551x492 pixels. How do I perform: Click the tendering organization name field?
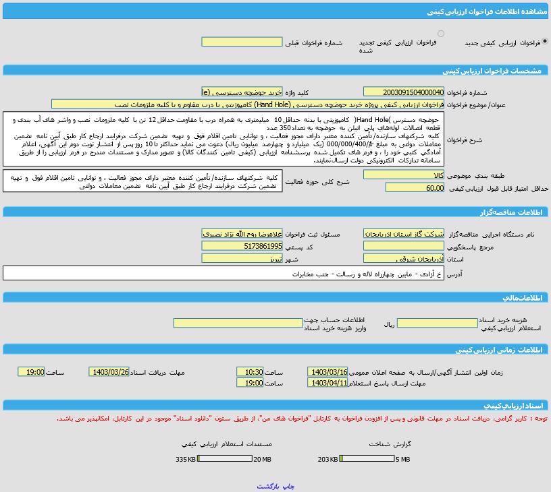click(x=404, y=234)
